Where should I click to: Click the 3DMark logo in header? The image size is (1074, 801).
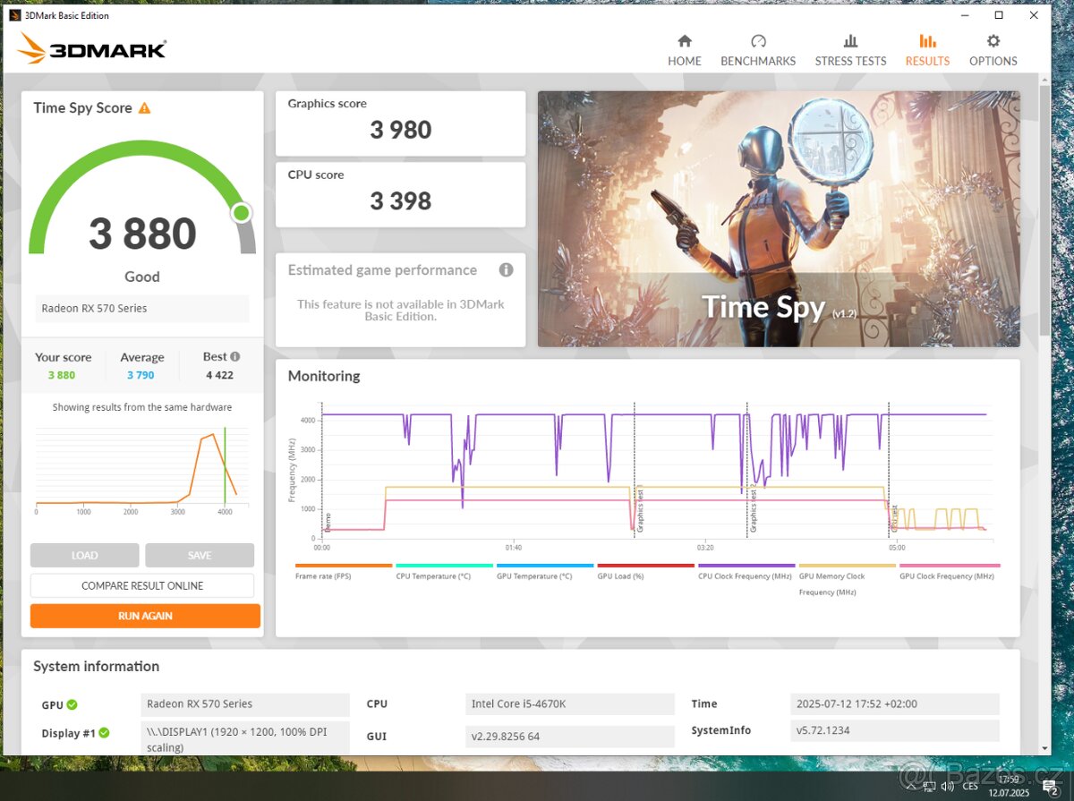tap(92, 49)
